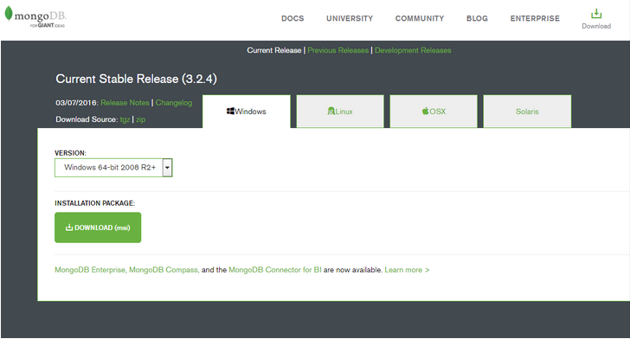The width and height of the screenshot is (630, 339).
Task: Select Current Release link
Action: (x=274, y=50)
